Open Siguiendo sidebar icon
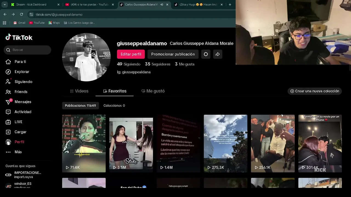 point(8,82)
